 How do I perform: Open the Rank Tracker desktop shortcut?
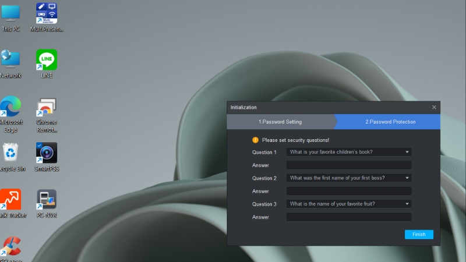pyautogui.click(x=10, y=200)
